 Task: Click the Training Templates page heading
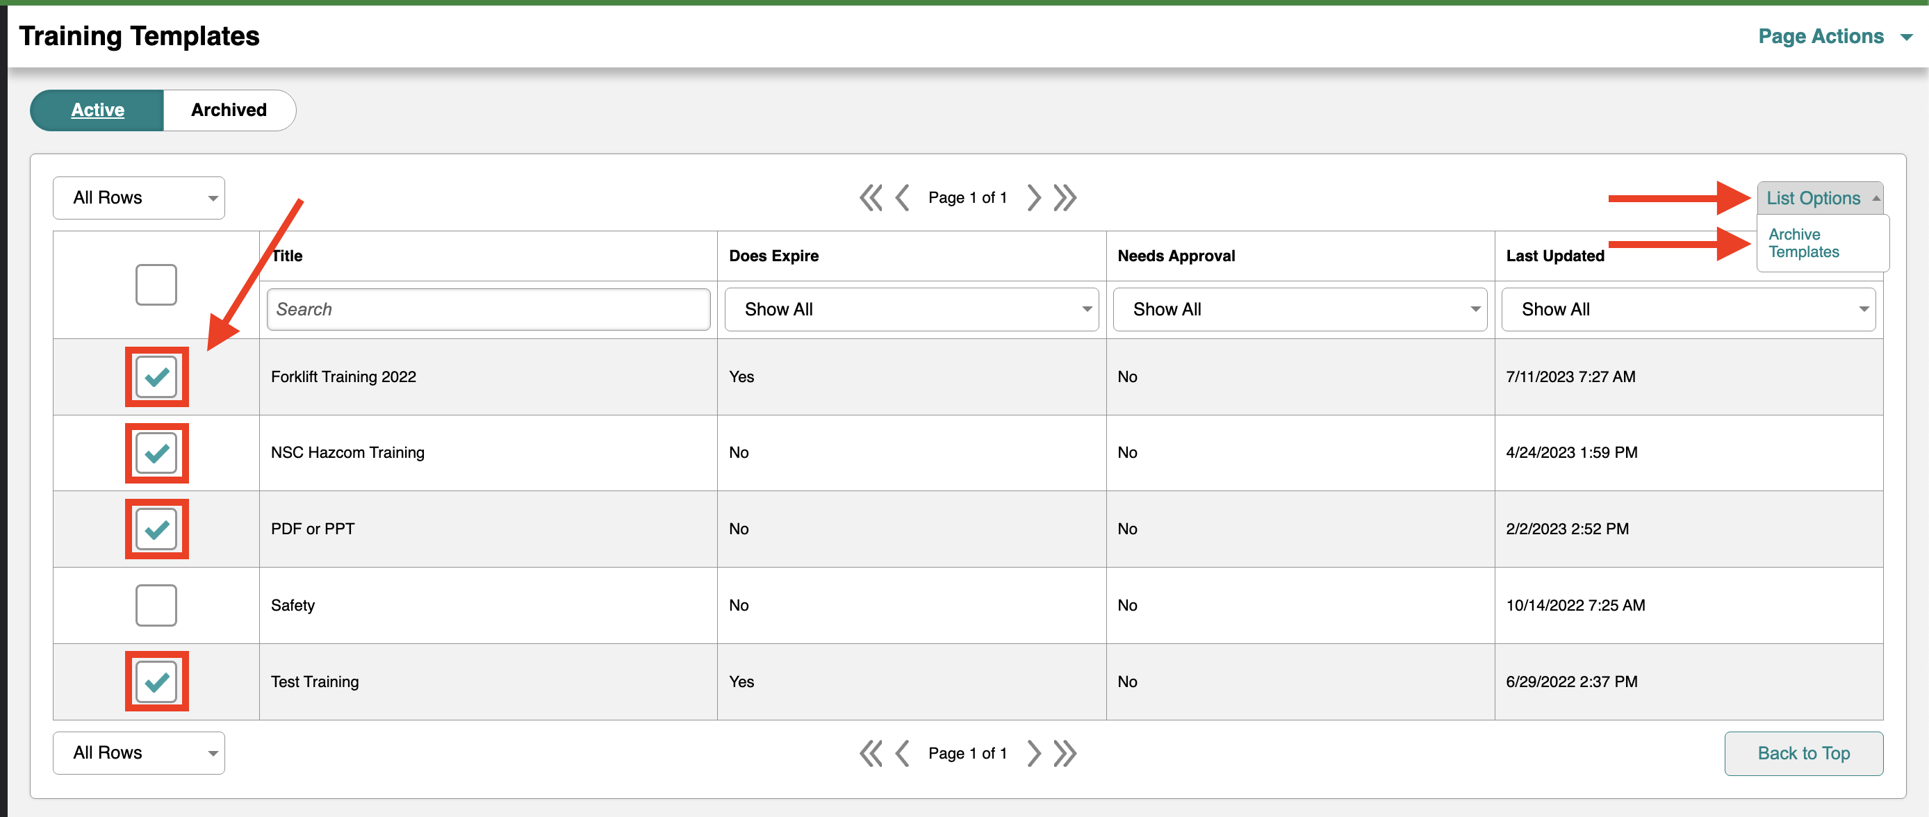(139, 36)
